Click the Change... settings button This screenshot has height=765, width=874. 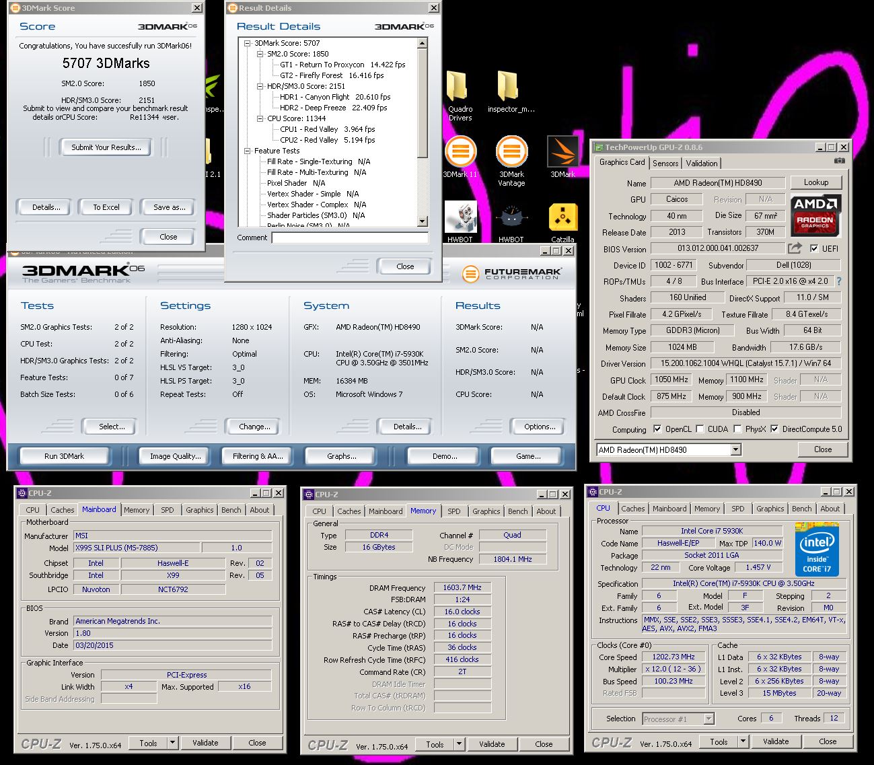pyautogui.click(x=255, y=427)
